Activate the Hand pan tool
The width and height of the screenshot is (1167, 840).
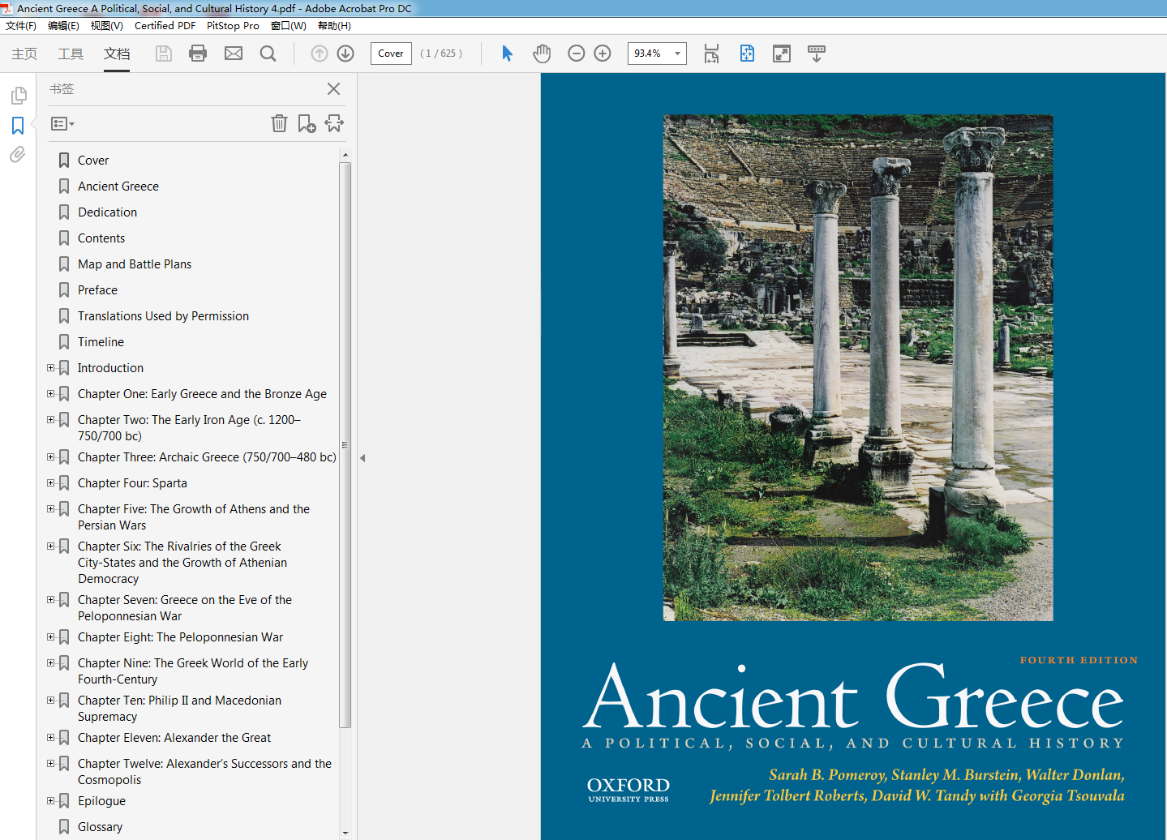(542, 54)
